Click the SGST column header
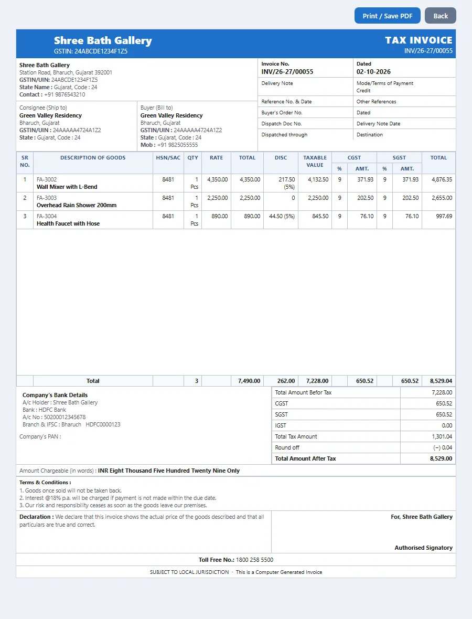 (399, 157)
